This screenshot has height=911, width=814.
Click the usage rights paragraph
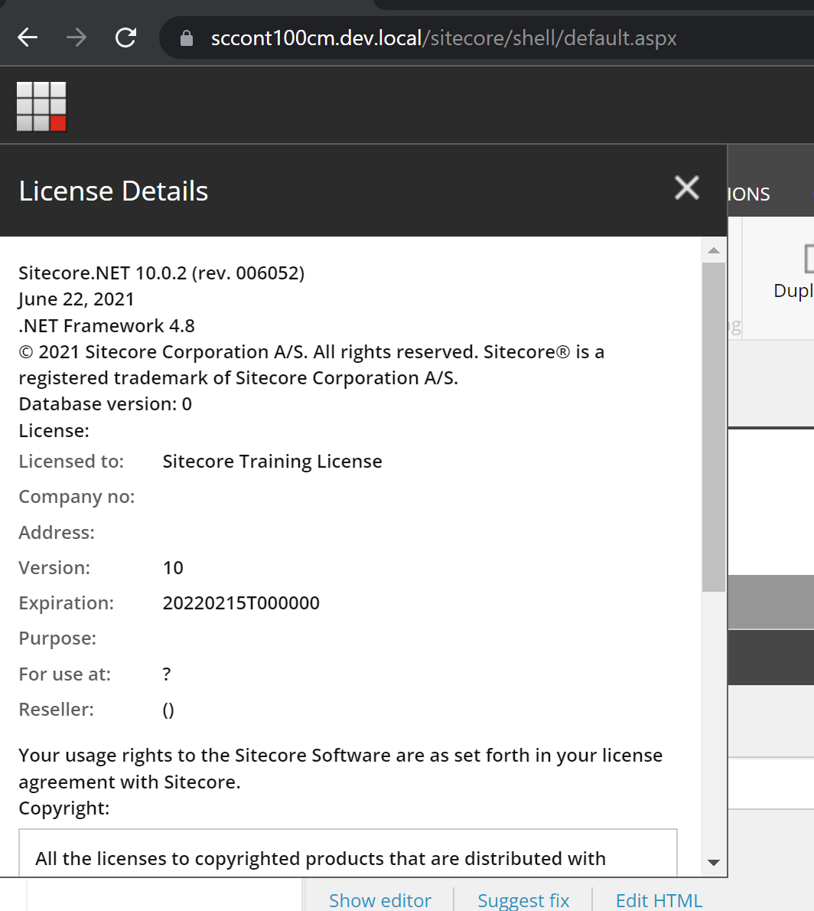pyautogui.click(x=340, y=769)
